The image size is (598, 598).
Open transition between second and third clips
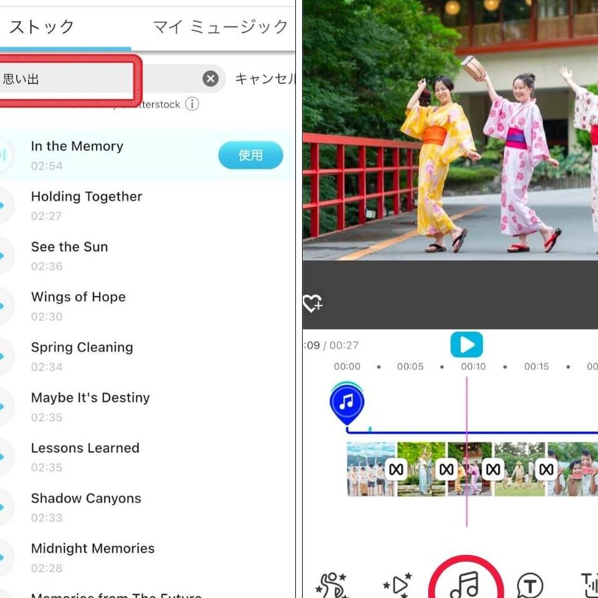(446, 469)
